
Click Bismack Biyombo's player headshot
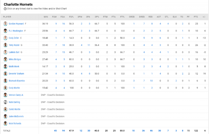click(x=5, y=81)
